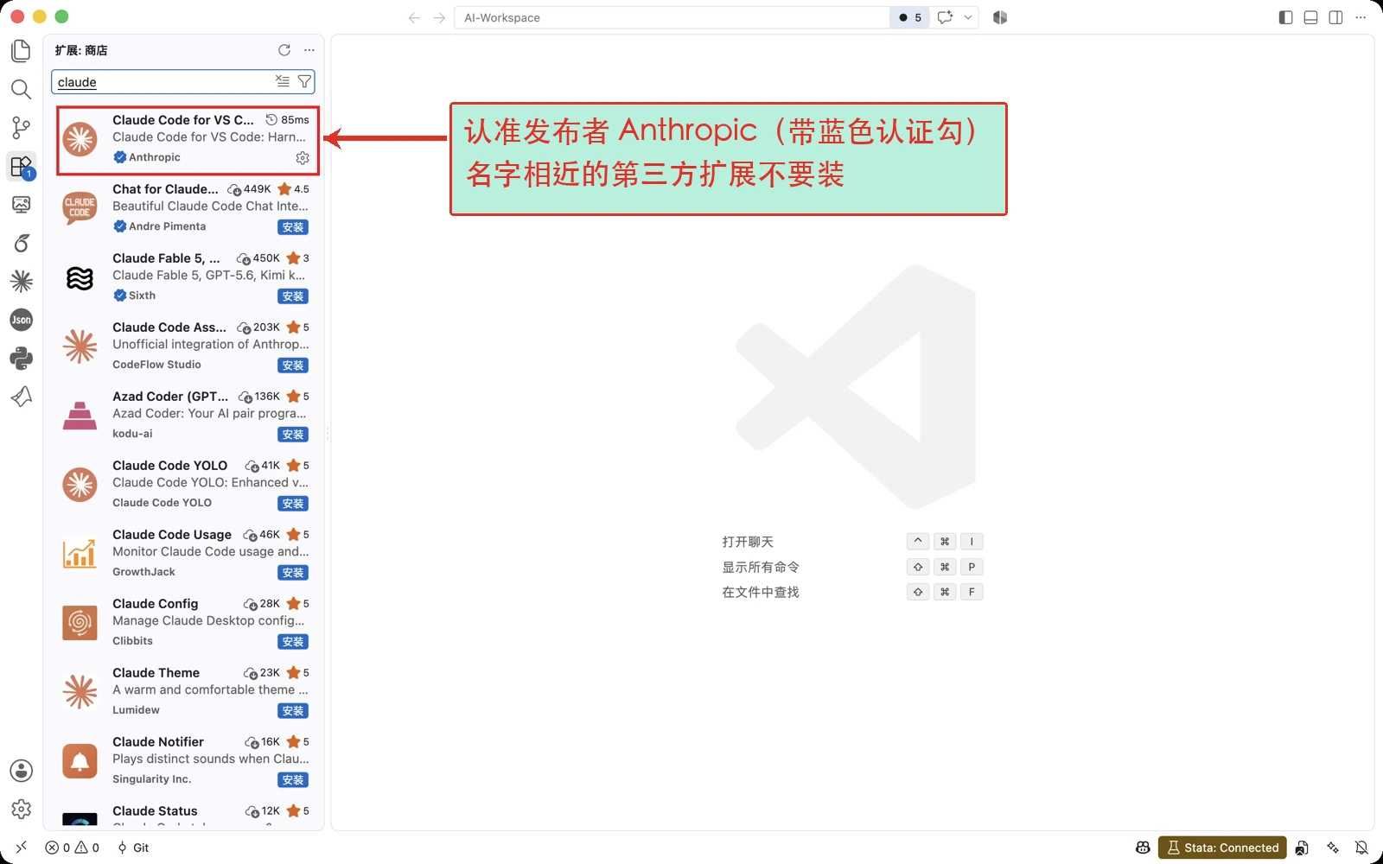The image size is (1383, 864).
Task: Click the sparkle AI status icon
Action: coord(1333,848)
